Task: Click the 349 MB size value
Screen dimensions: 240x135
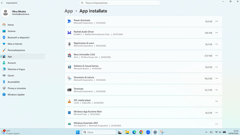Action: pyautogui.click(x=208, y=33)
